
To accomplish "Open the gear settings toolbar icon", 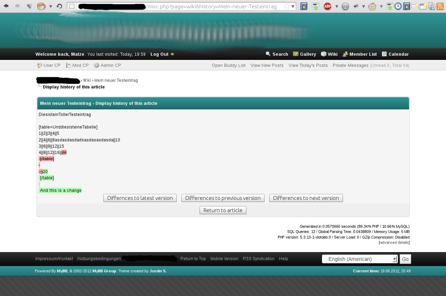I will click(345, 6).
